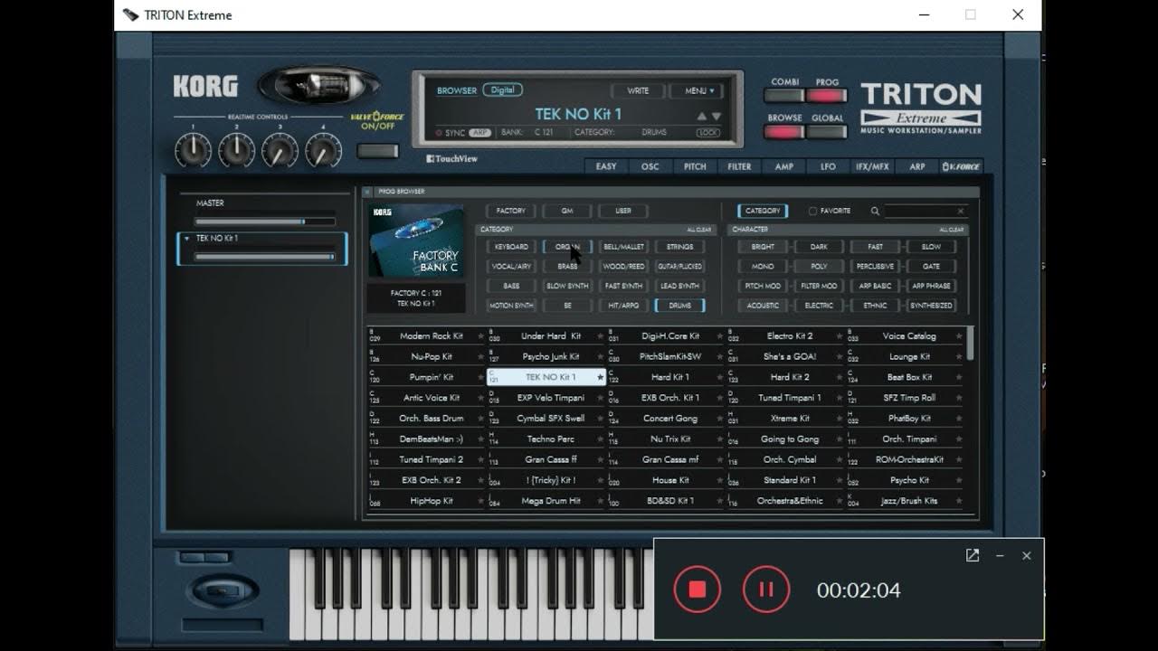The width and height of the screenshot is (1158, 651).
Task: Open GLOBAL mode
Action: 826,131
